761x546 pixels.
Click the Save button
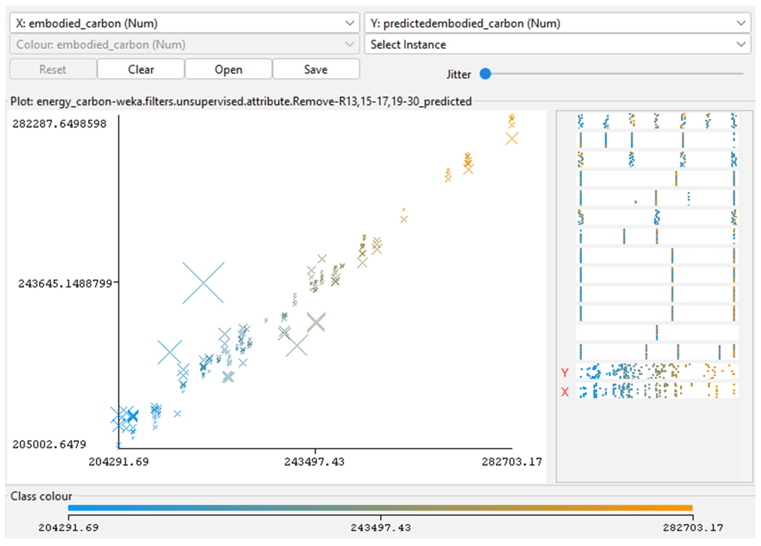coord(315,70)
